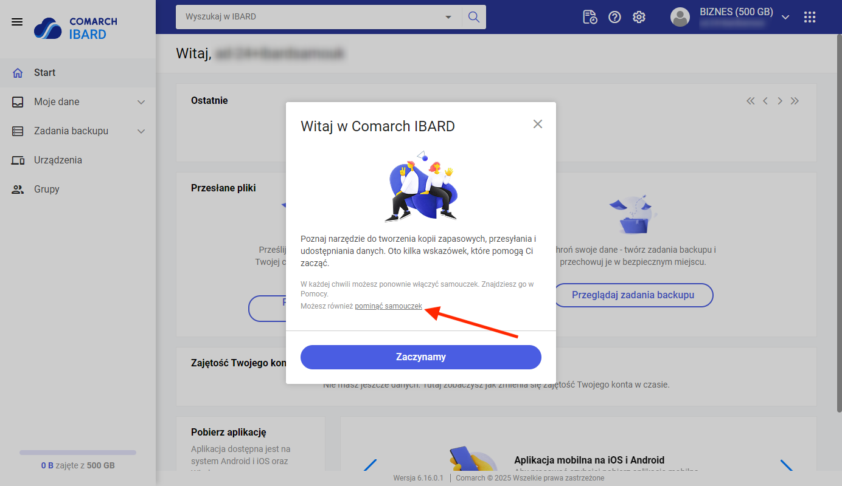
Task: Click the Wersja 6.16.0.1 footer text
Action: [x=419, y=478]
